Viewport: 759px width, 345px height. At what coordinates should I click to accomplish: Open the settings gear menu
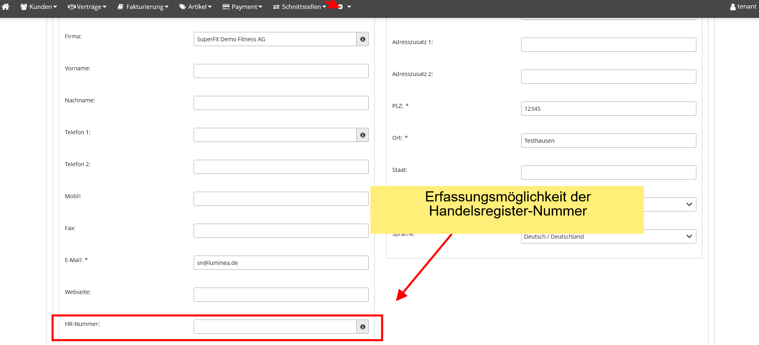[344, 7]
